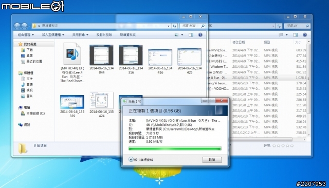Viewport: 329px width, 188px height.
Task: Open 視訊 library
Action: coord(29,90)
